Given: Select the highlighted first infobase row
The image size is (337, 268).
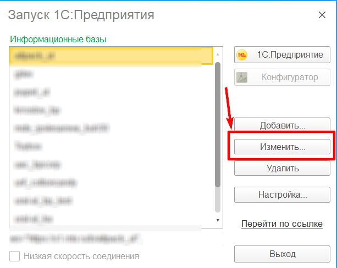Looking at the screenshot, I should (x=111, y=55).
